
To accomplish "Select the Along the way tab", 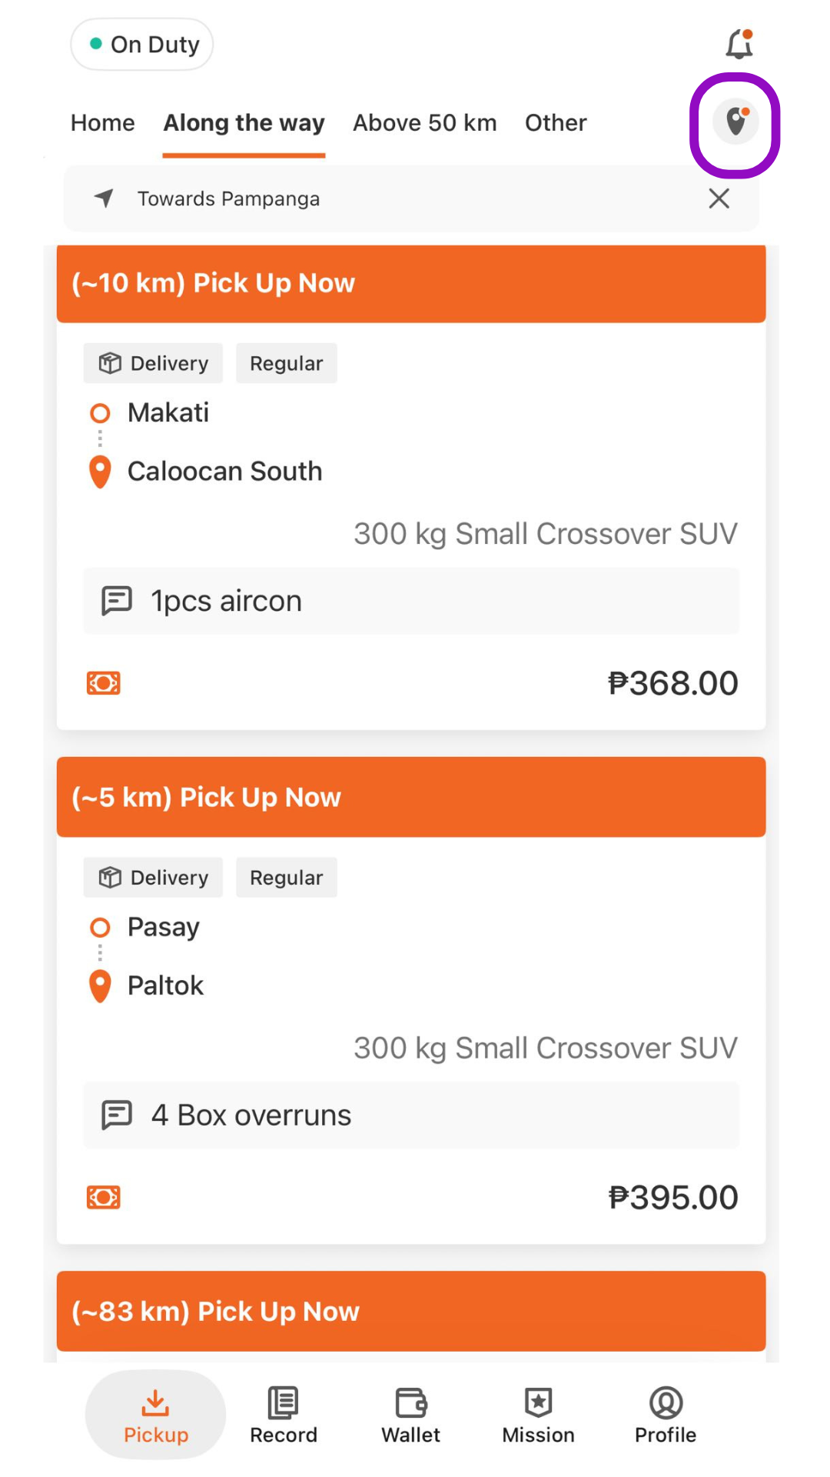I will pos(244,123).
